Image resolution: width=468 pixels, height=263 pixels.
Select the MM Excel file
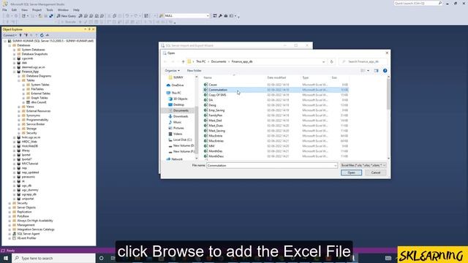tap(211, 146)
